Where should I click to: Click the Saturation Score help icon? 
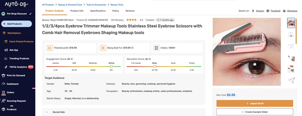(x=149, y=59)
